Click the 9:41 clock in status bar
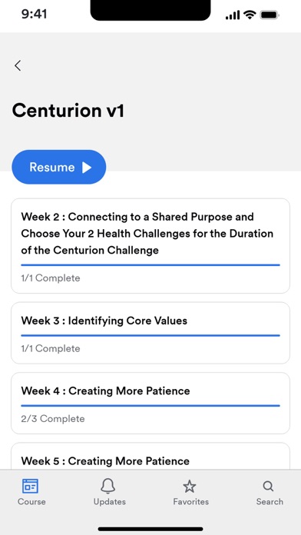 [34, 15]
